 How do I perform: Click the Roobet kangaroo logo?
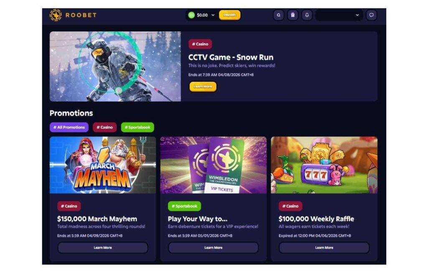(x=56, y=15)
